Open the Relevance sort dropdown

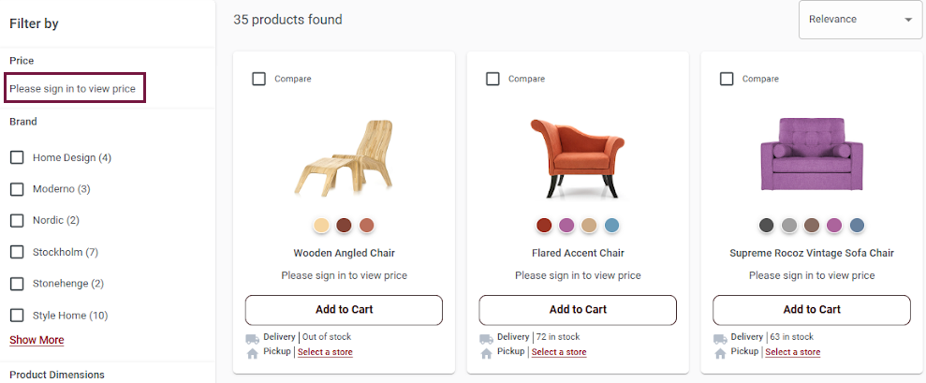860,20
